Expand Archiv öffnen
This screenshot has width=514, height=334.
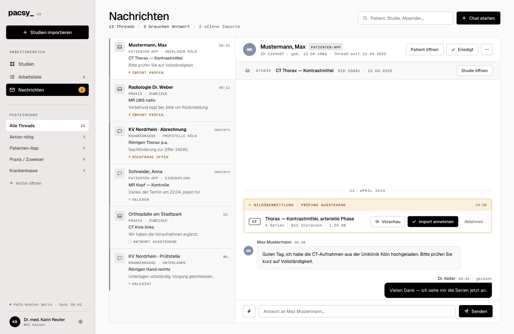click(x=25, y=183)
